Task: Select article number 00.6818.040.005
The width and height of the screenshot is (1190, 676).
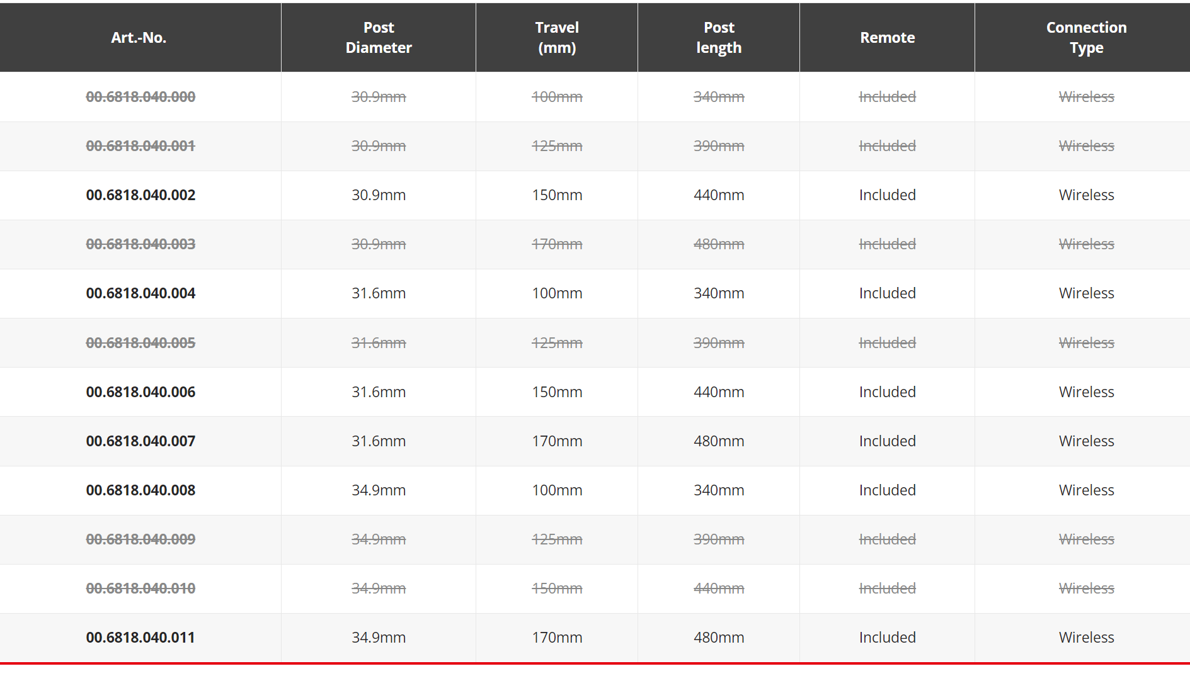Action: point(140,343)
